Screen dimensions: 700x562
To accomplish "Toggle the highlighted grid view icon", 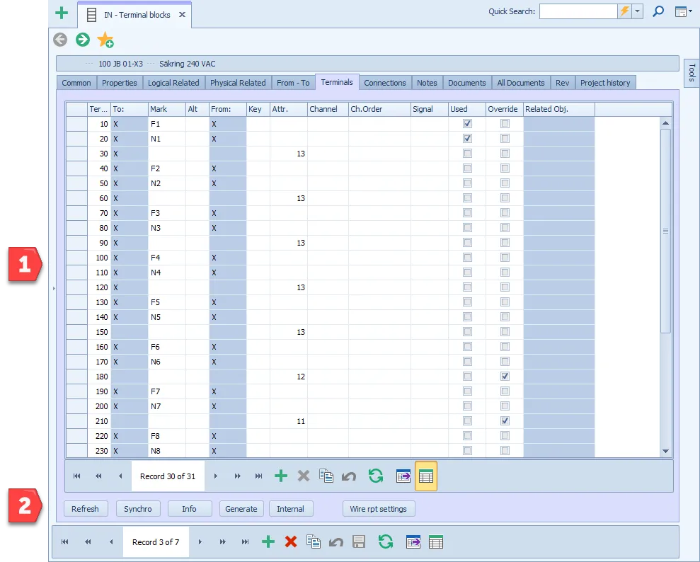I will click(426, 476).
